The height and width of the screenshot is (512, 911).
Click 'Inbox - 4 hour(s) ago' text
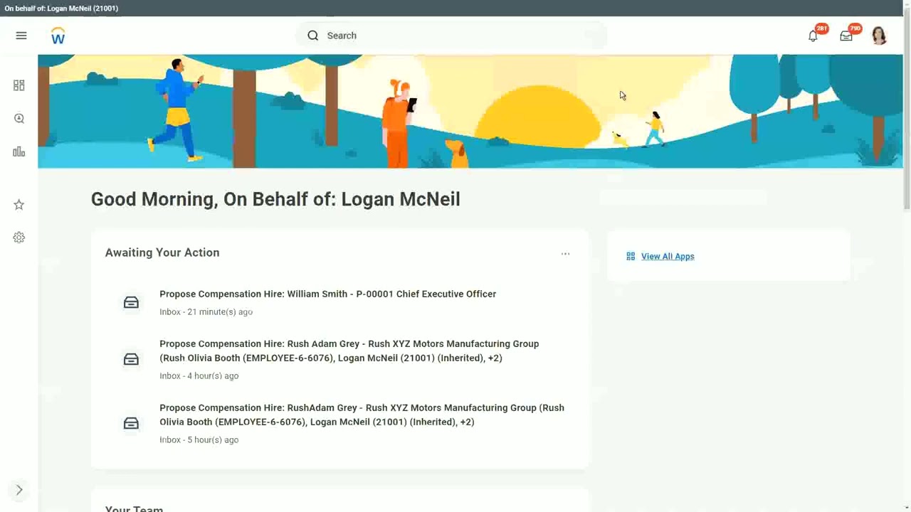coord(199,376)
